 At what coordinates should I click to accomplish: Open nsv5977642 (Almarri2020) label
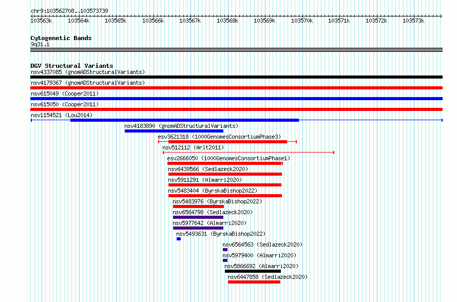pos(210,223)
